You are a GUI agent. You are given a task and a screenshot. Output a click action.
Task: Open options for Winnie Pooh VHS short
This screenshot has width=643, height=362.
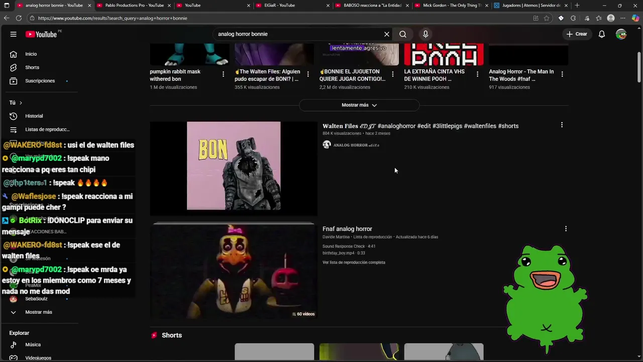point(477,74)
